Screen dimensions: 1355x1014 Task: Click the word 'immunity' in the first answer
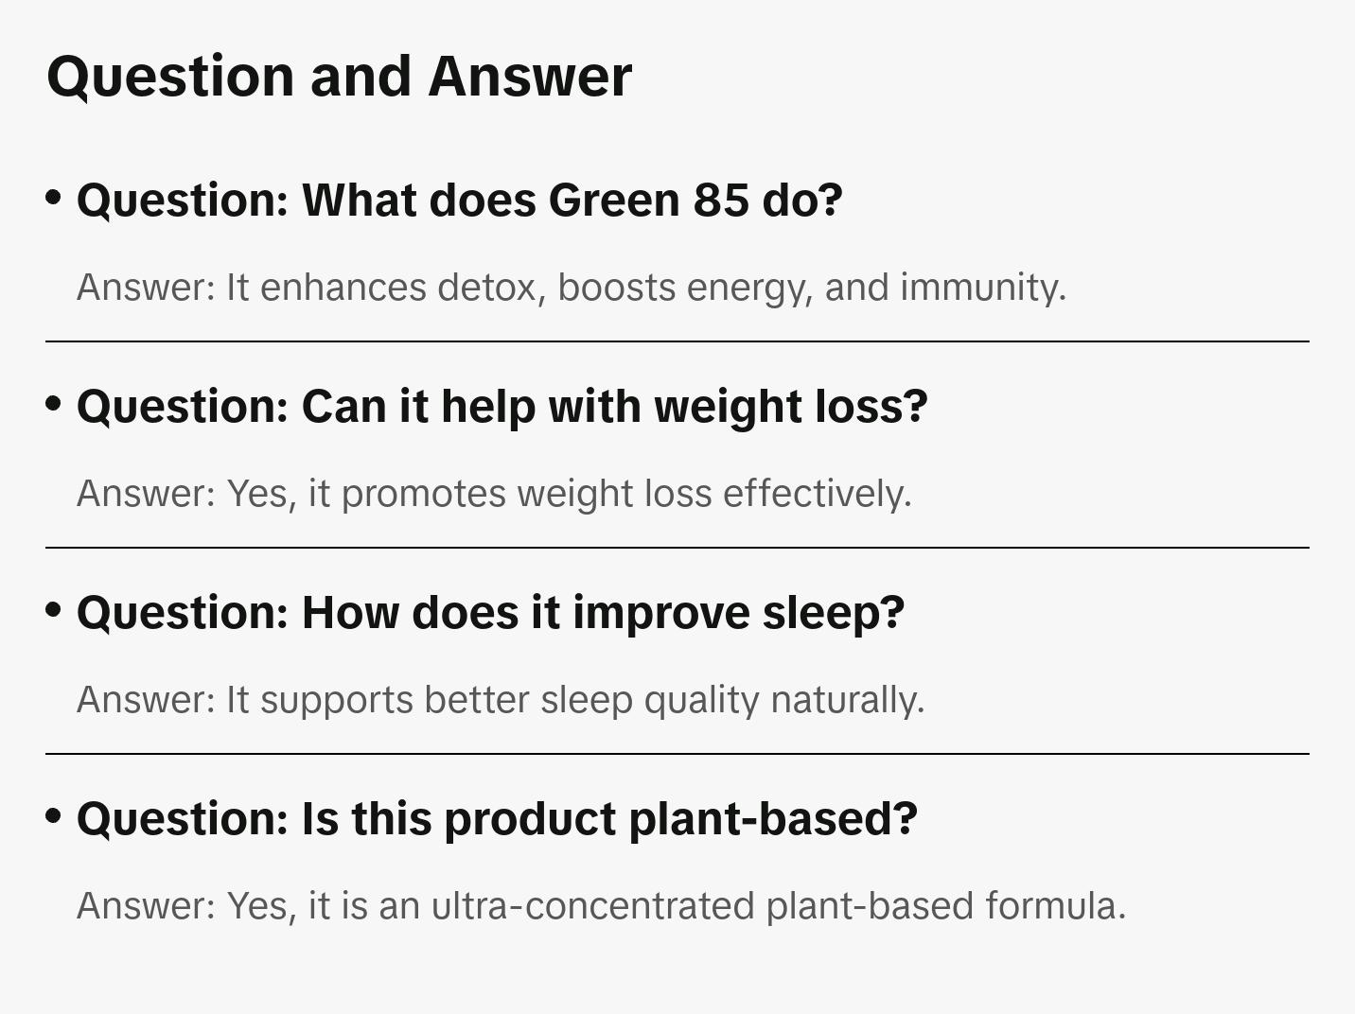(982, 288)
